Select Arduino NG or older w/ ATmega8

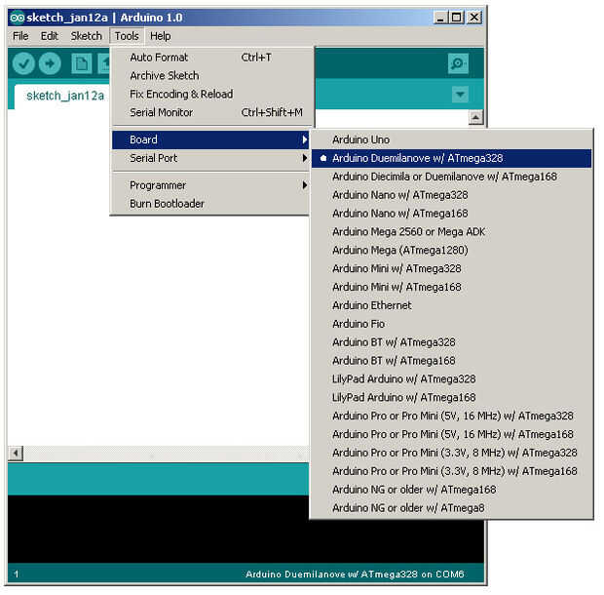pos(451,508)
